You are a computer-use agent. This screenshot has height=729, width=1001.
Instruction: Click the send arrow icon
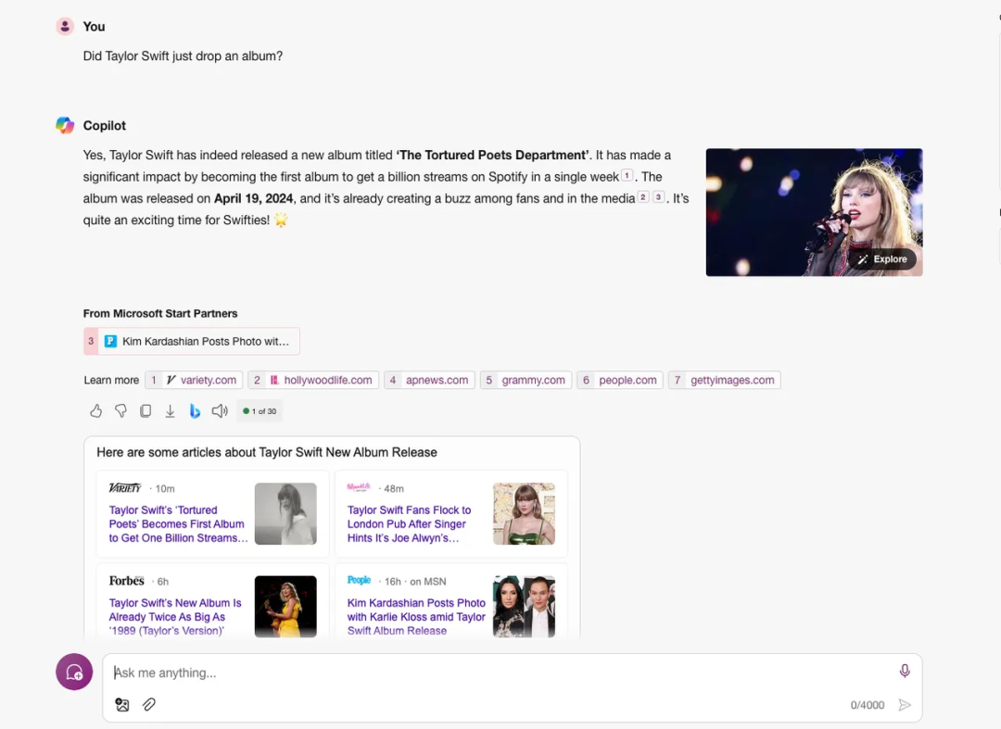(905, 705)
